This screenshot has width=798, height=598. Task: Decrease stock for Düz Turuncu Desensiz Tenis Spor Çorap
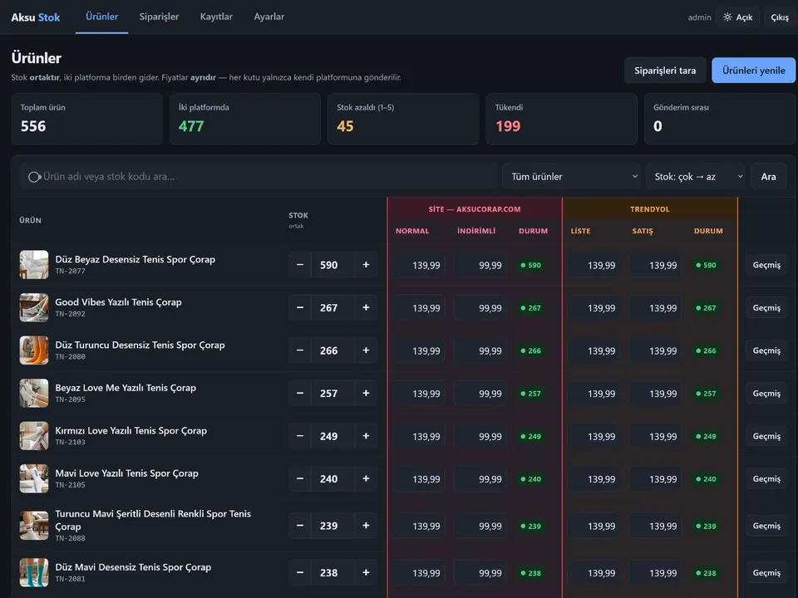(x=300, y=350)
